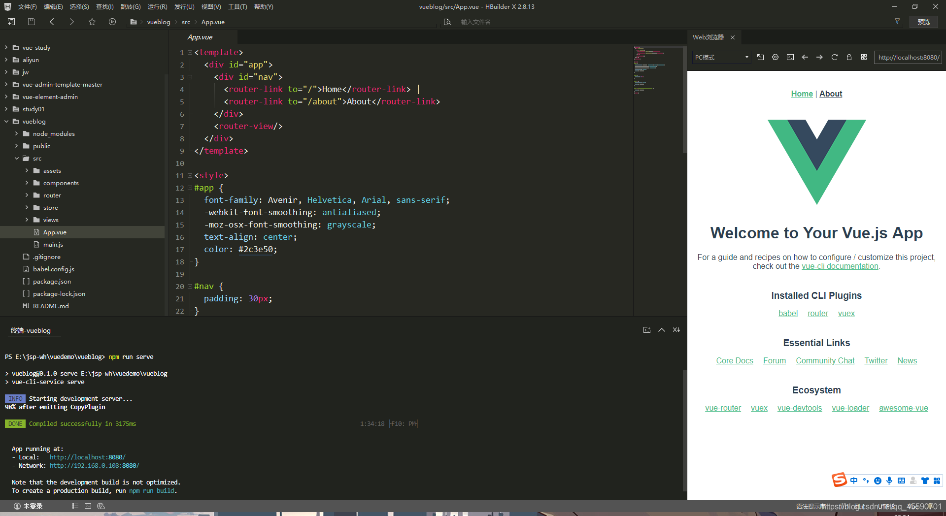The height and width of the screenshot is (516, 946).
Task: Collapse the src folder
Action: (x=16, y=159)
